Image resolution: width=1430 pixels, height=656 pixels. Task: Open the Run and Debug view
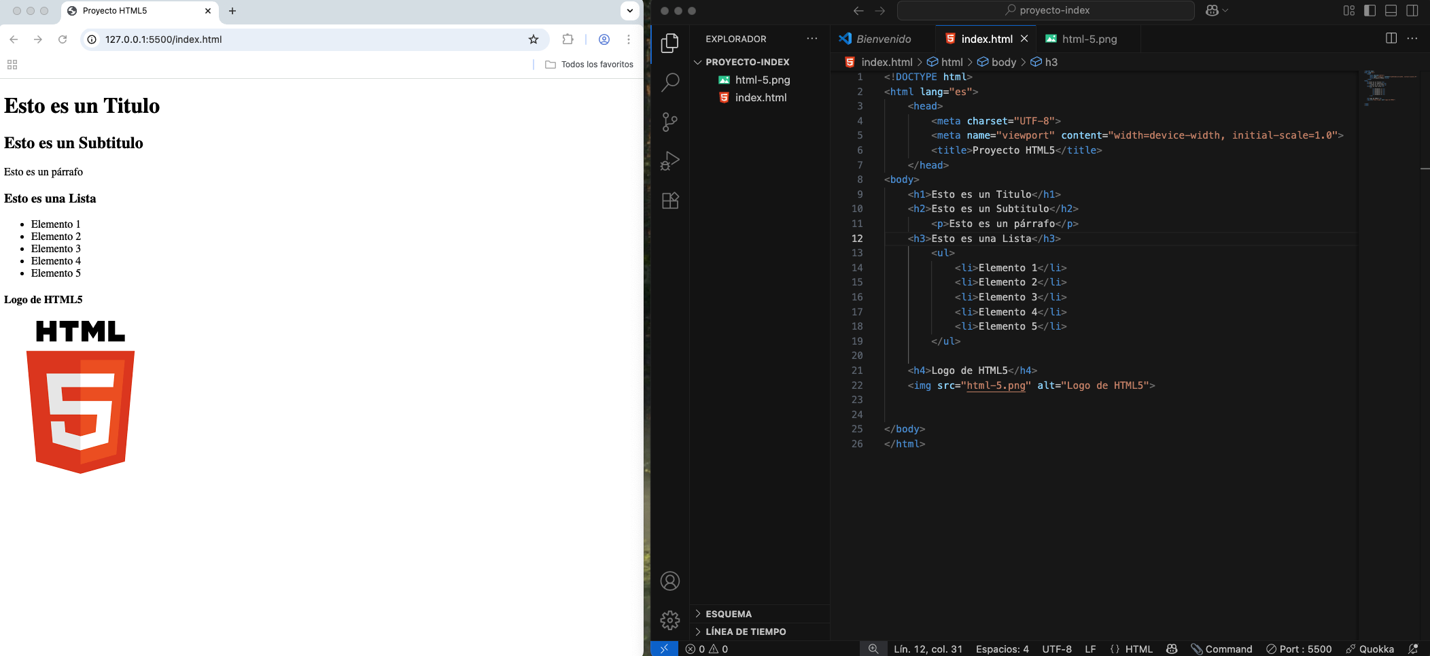tap(670, 161)
